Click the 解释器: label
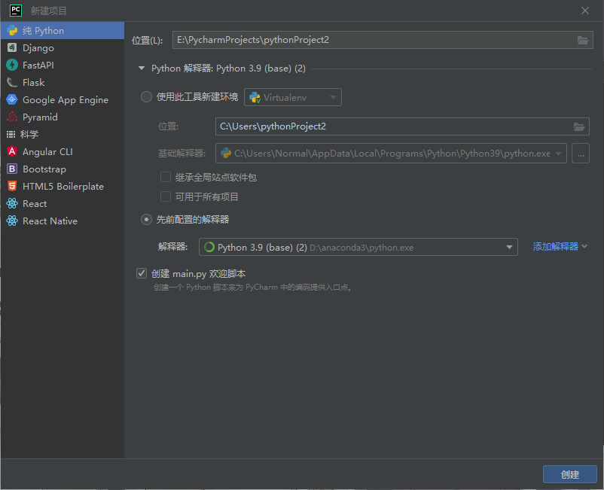 pyautogui.click(x=172, y=246)
